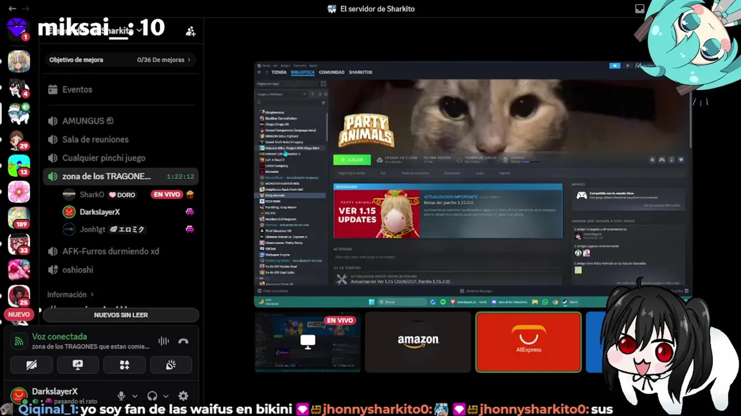This screenshot has height=416, width=741.
Task: Click NUEVOS SIN LEER button
Action: pyautogui.click(x=121, y=315)
